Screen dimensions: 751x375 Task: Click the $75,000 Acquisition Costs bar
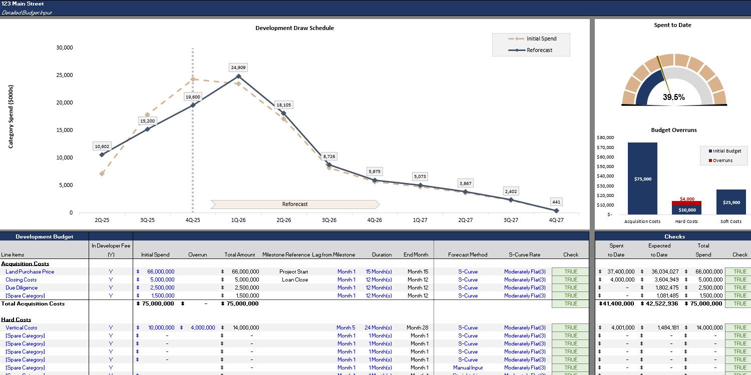(x=642, y=178)
